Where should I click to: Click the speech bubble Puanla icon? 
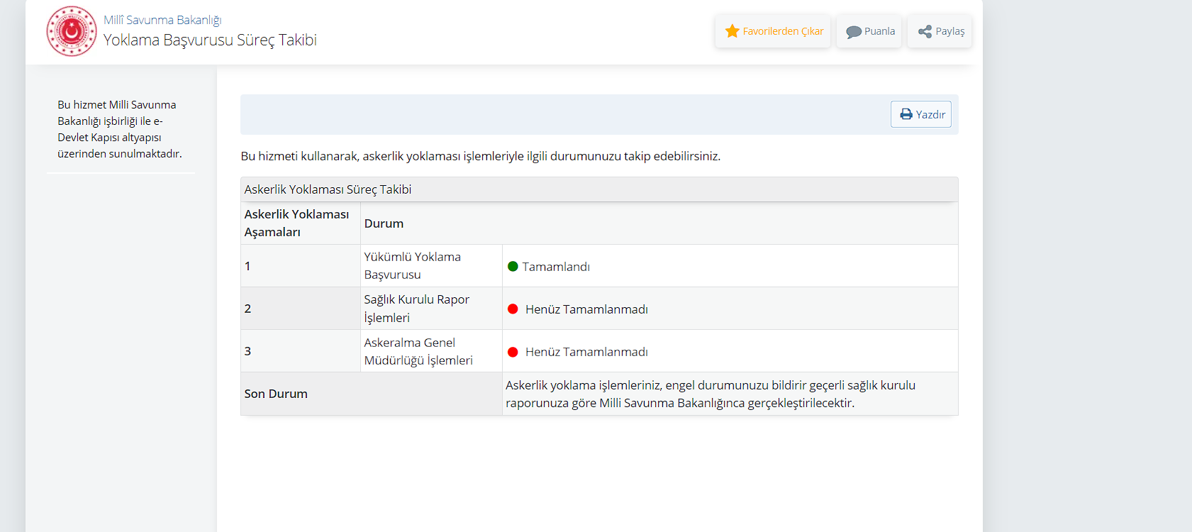pyautogui.click(x=854, y=32)
